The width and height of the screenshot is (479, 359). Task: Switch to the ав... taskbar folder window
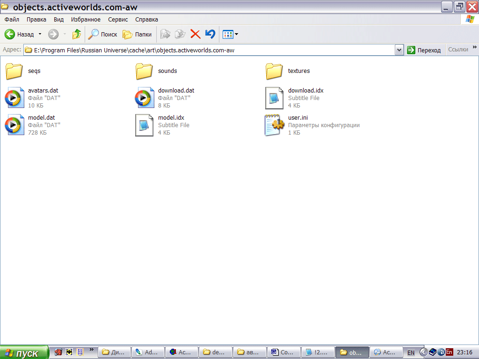pyautogui.click(x=250, y=352)
